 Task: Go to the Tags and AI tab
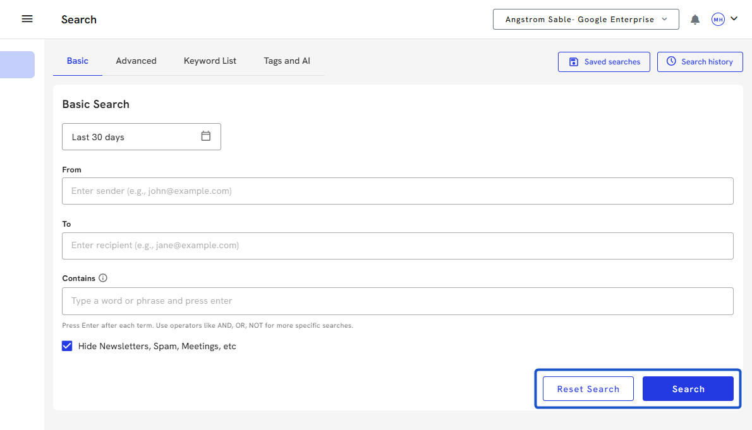tap(287, 61)
